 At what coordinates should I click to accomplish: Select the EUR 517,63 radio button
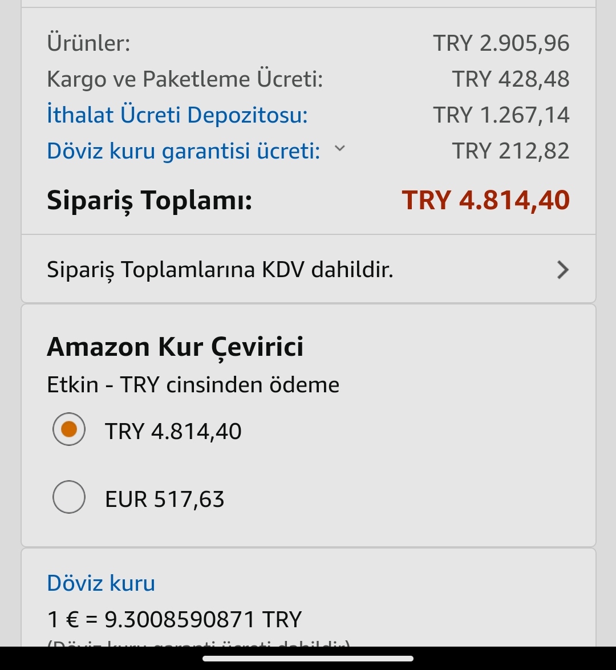coord(69,497)
